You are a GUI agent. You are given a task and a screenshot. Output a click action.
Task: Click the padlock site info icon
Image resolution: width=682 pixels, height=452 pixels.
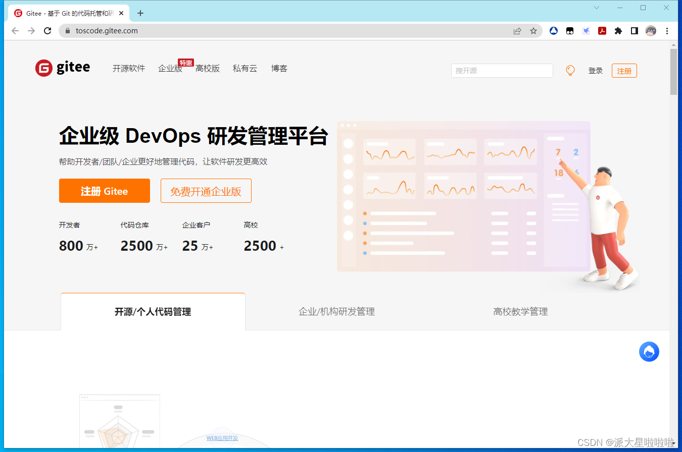68,31
